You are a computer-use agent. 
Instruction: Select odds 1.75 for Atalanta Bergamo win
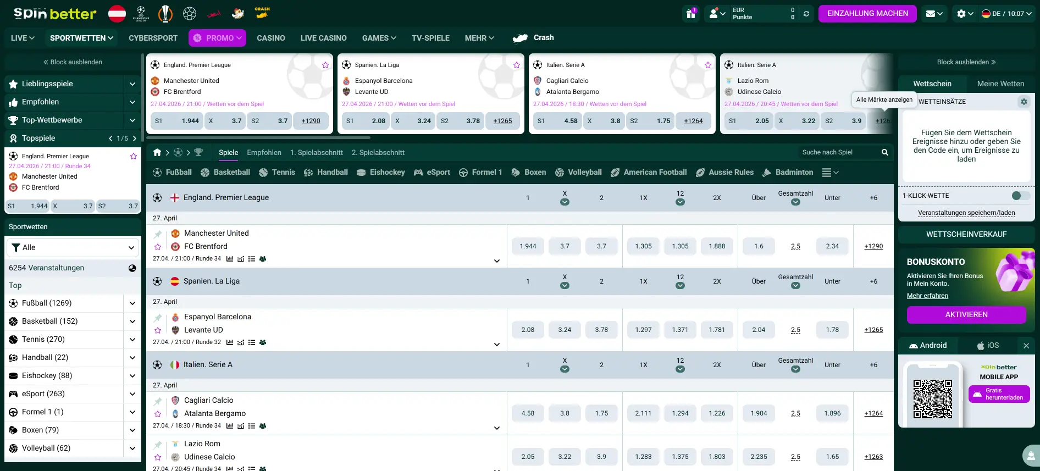601,413
